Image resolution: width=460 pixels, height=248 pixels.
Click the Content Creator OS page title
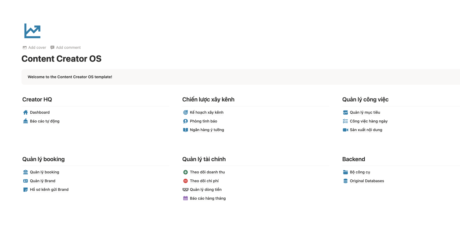click(x=62, y=59)
